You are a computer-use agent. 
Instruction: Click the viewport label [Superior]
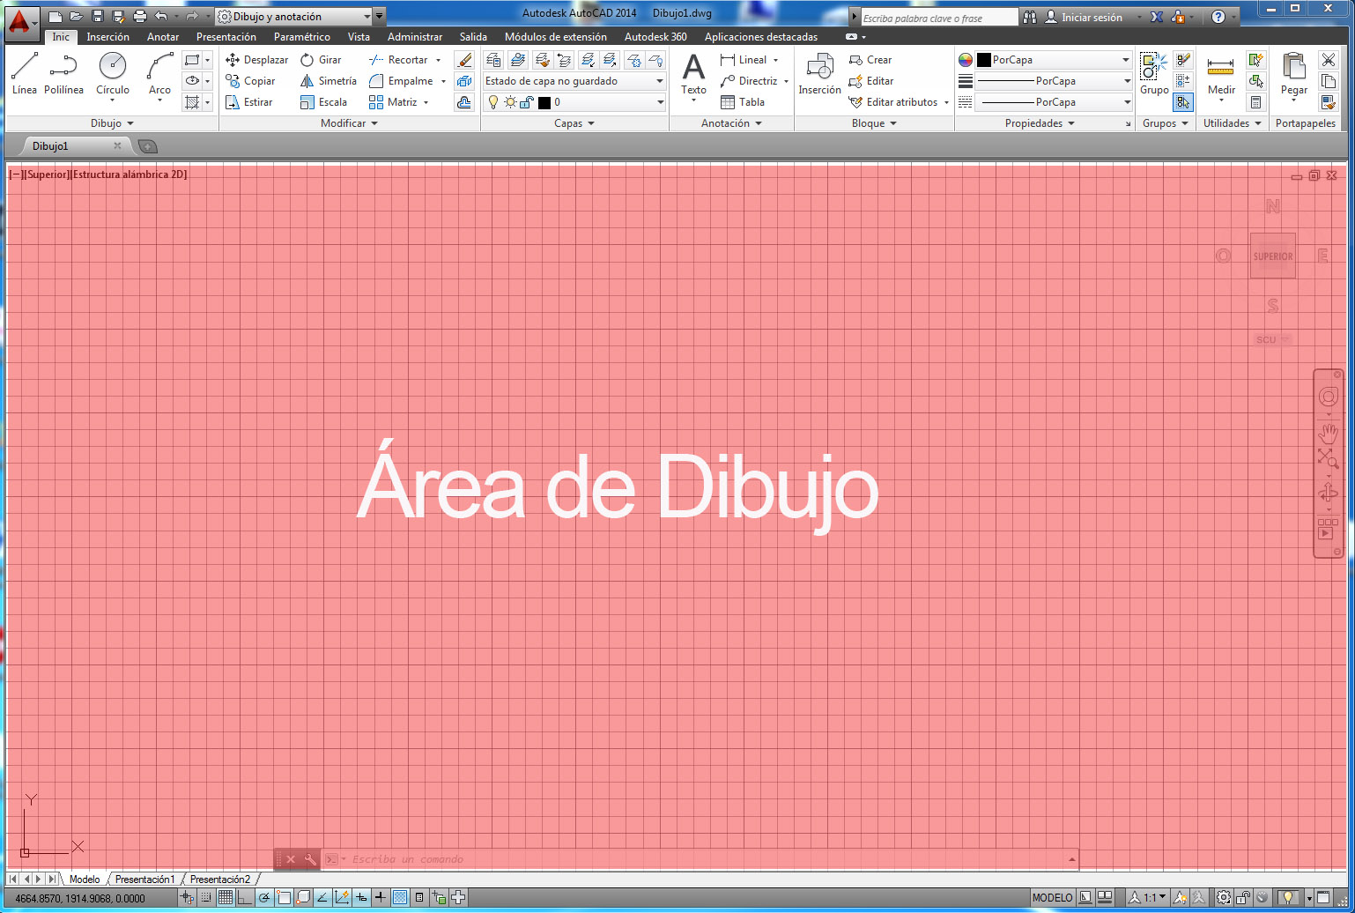[x=46, y=174]
